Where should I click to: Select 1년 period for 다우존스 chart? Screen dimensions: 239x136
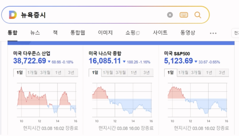[x=58, y=72]
